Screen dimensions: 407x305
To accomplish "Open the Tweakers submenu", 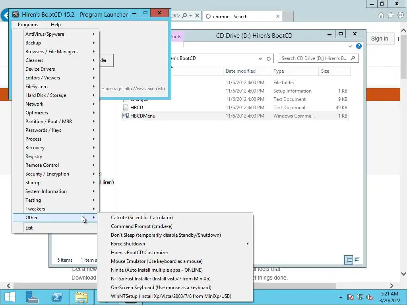I will click(55, 209).
